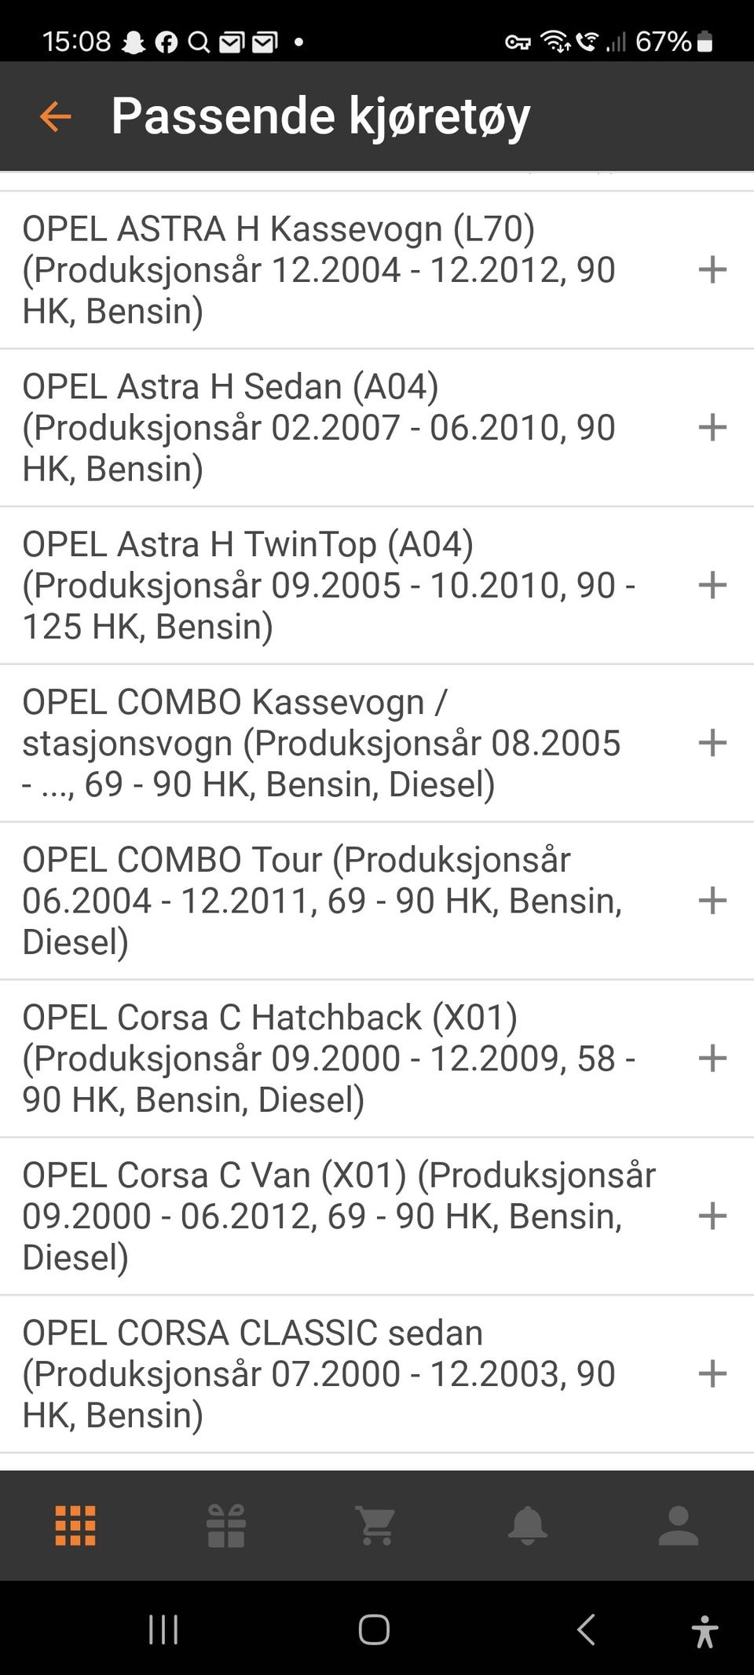Screen dimensions: 754x1675
Task: Open the catalog grid tab
Action: (75, 1526)
